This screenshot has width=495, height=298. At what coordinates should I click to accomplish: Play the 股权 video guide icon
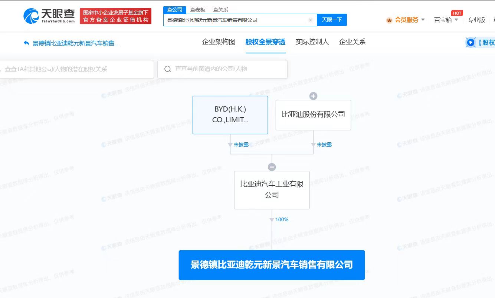471,42
